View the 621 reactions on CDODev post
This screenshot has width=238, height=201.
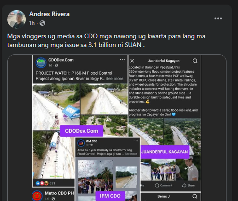[x=45, y=183]
